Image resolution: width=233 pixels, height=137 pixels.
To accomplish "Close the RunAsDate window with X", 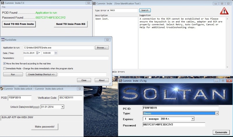I will click(107, 40).
